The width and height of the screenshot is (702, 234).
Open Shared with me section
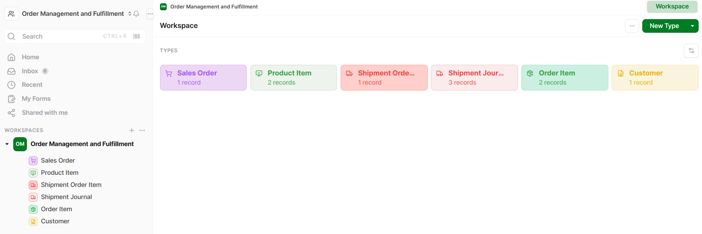(x=45, y=113)
